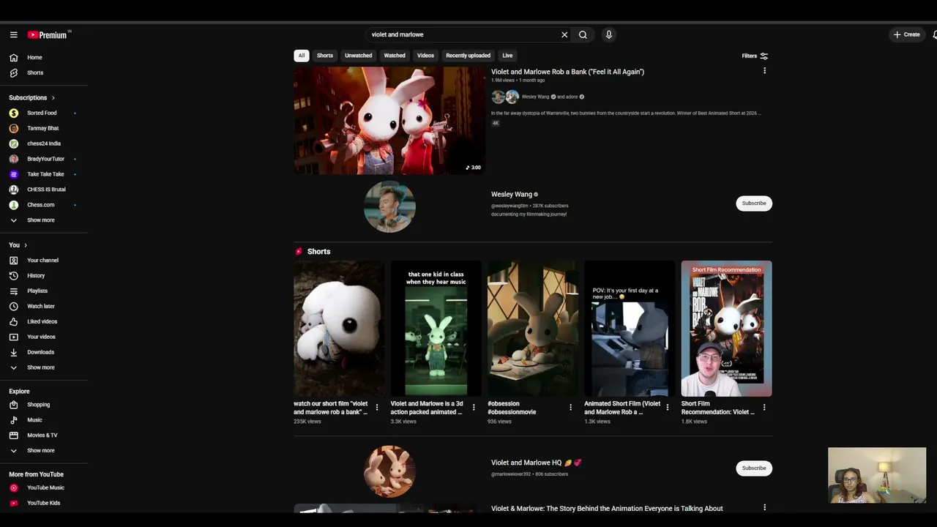Open Chess.com channel subscription
This screenshot has width=937, height=527.
(x=44, y=205)
